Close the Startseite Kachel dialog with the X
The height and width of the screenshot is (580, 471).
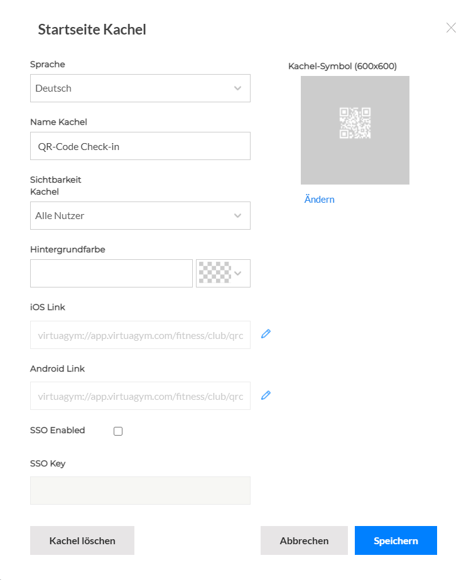[x=451, y=28]
